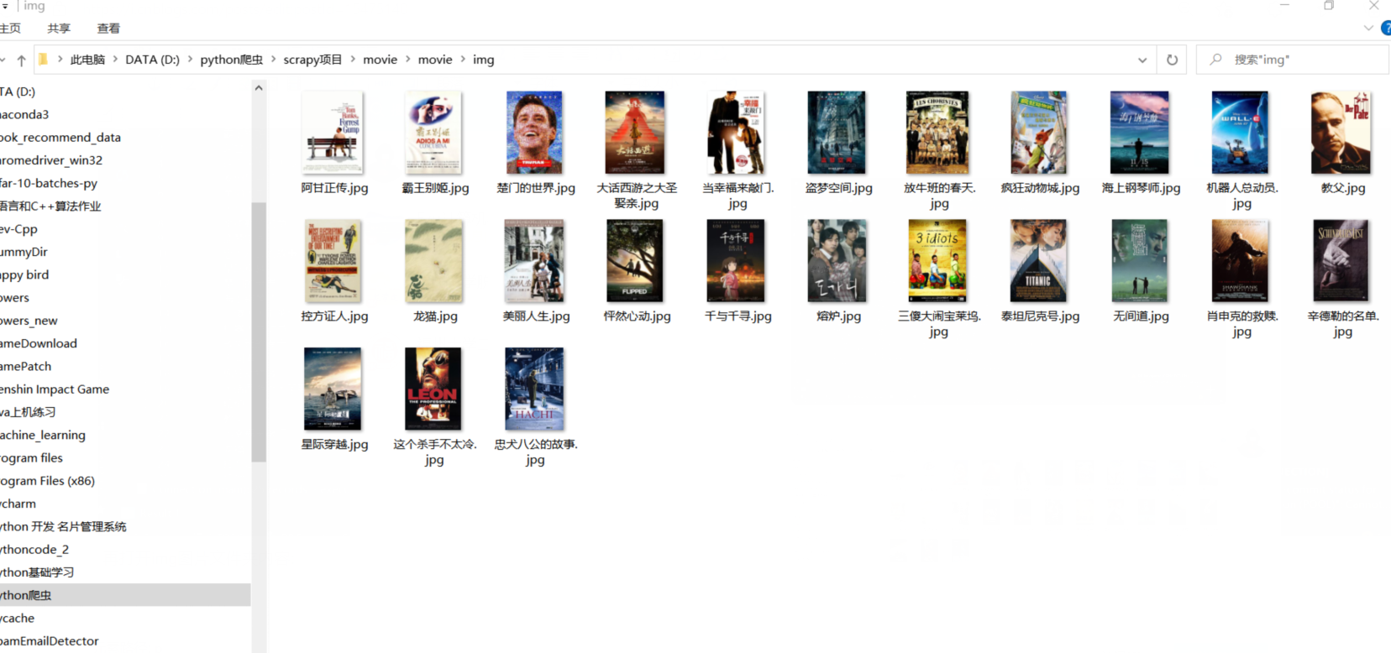Select the 控方证人.jpg thumbnail
This screenshot has width=1391, height=653.
tap(333, 261)
